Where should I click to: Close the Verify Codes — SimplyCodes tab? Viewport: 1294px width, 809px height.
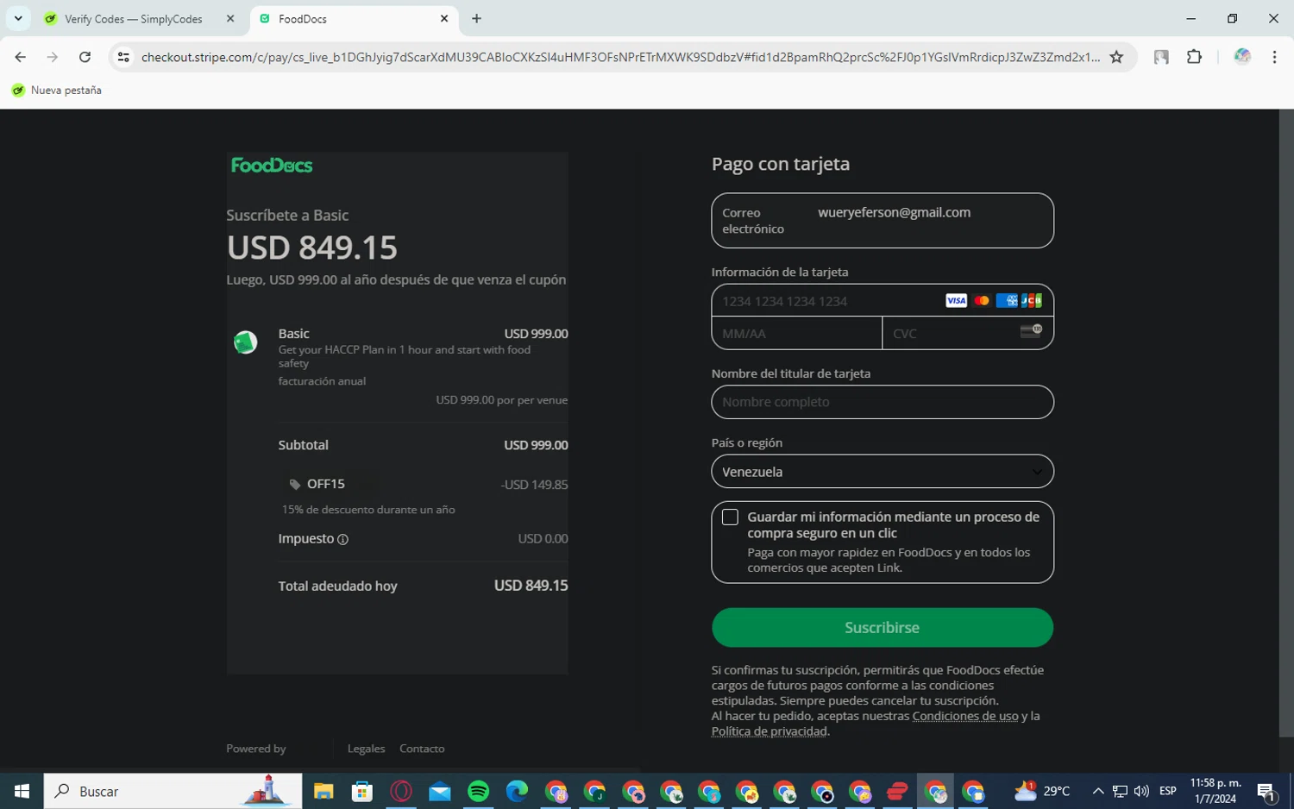click(x=230, y=18)
